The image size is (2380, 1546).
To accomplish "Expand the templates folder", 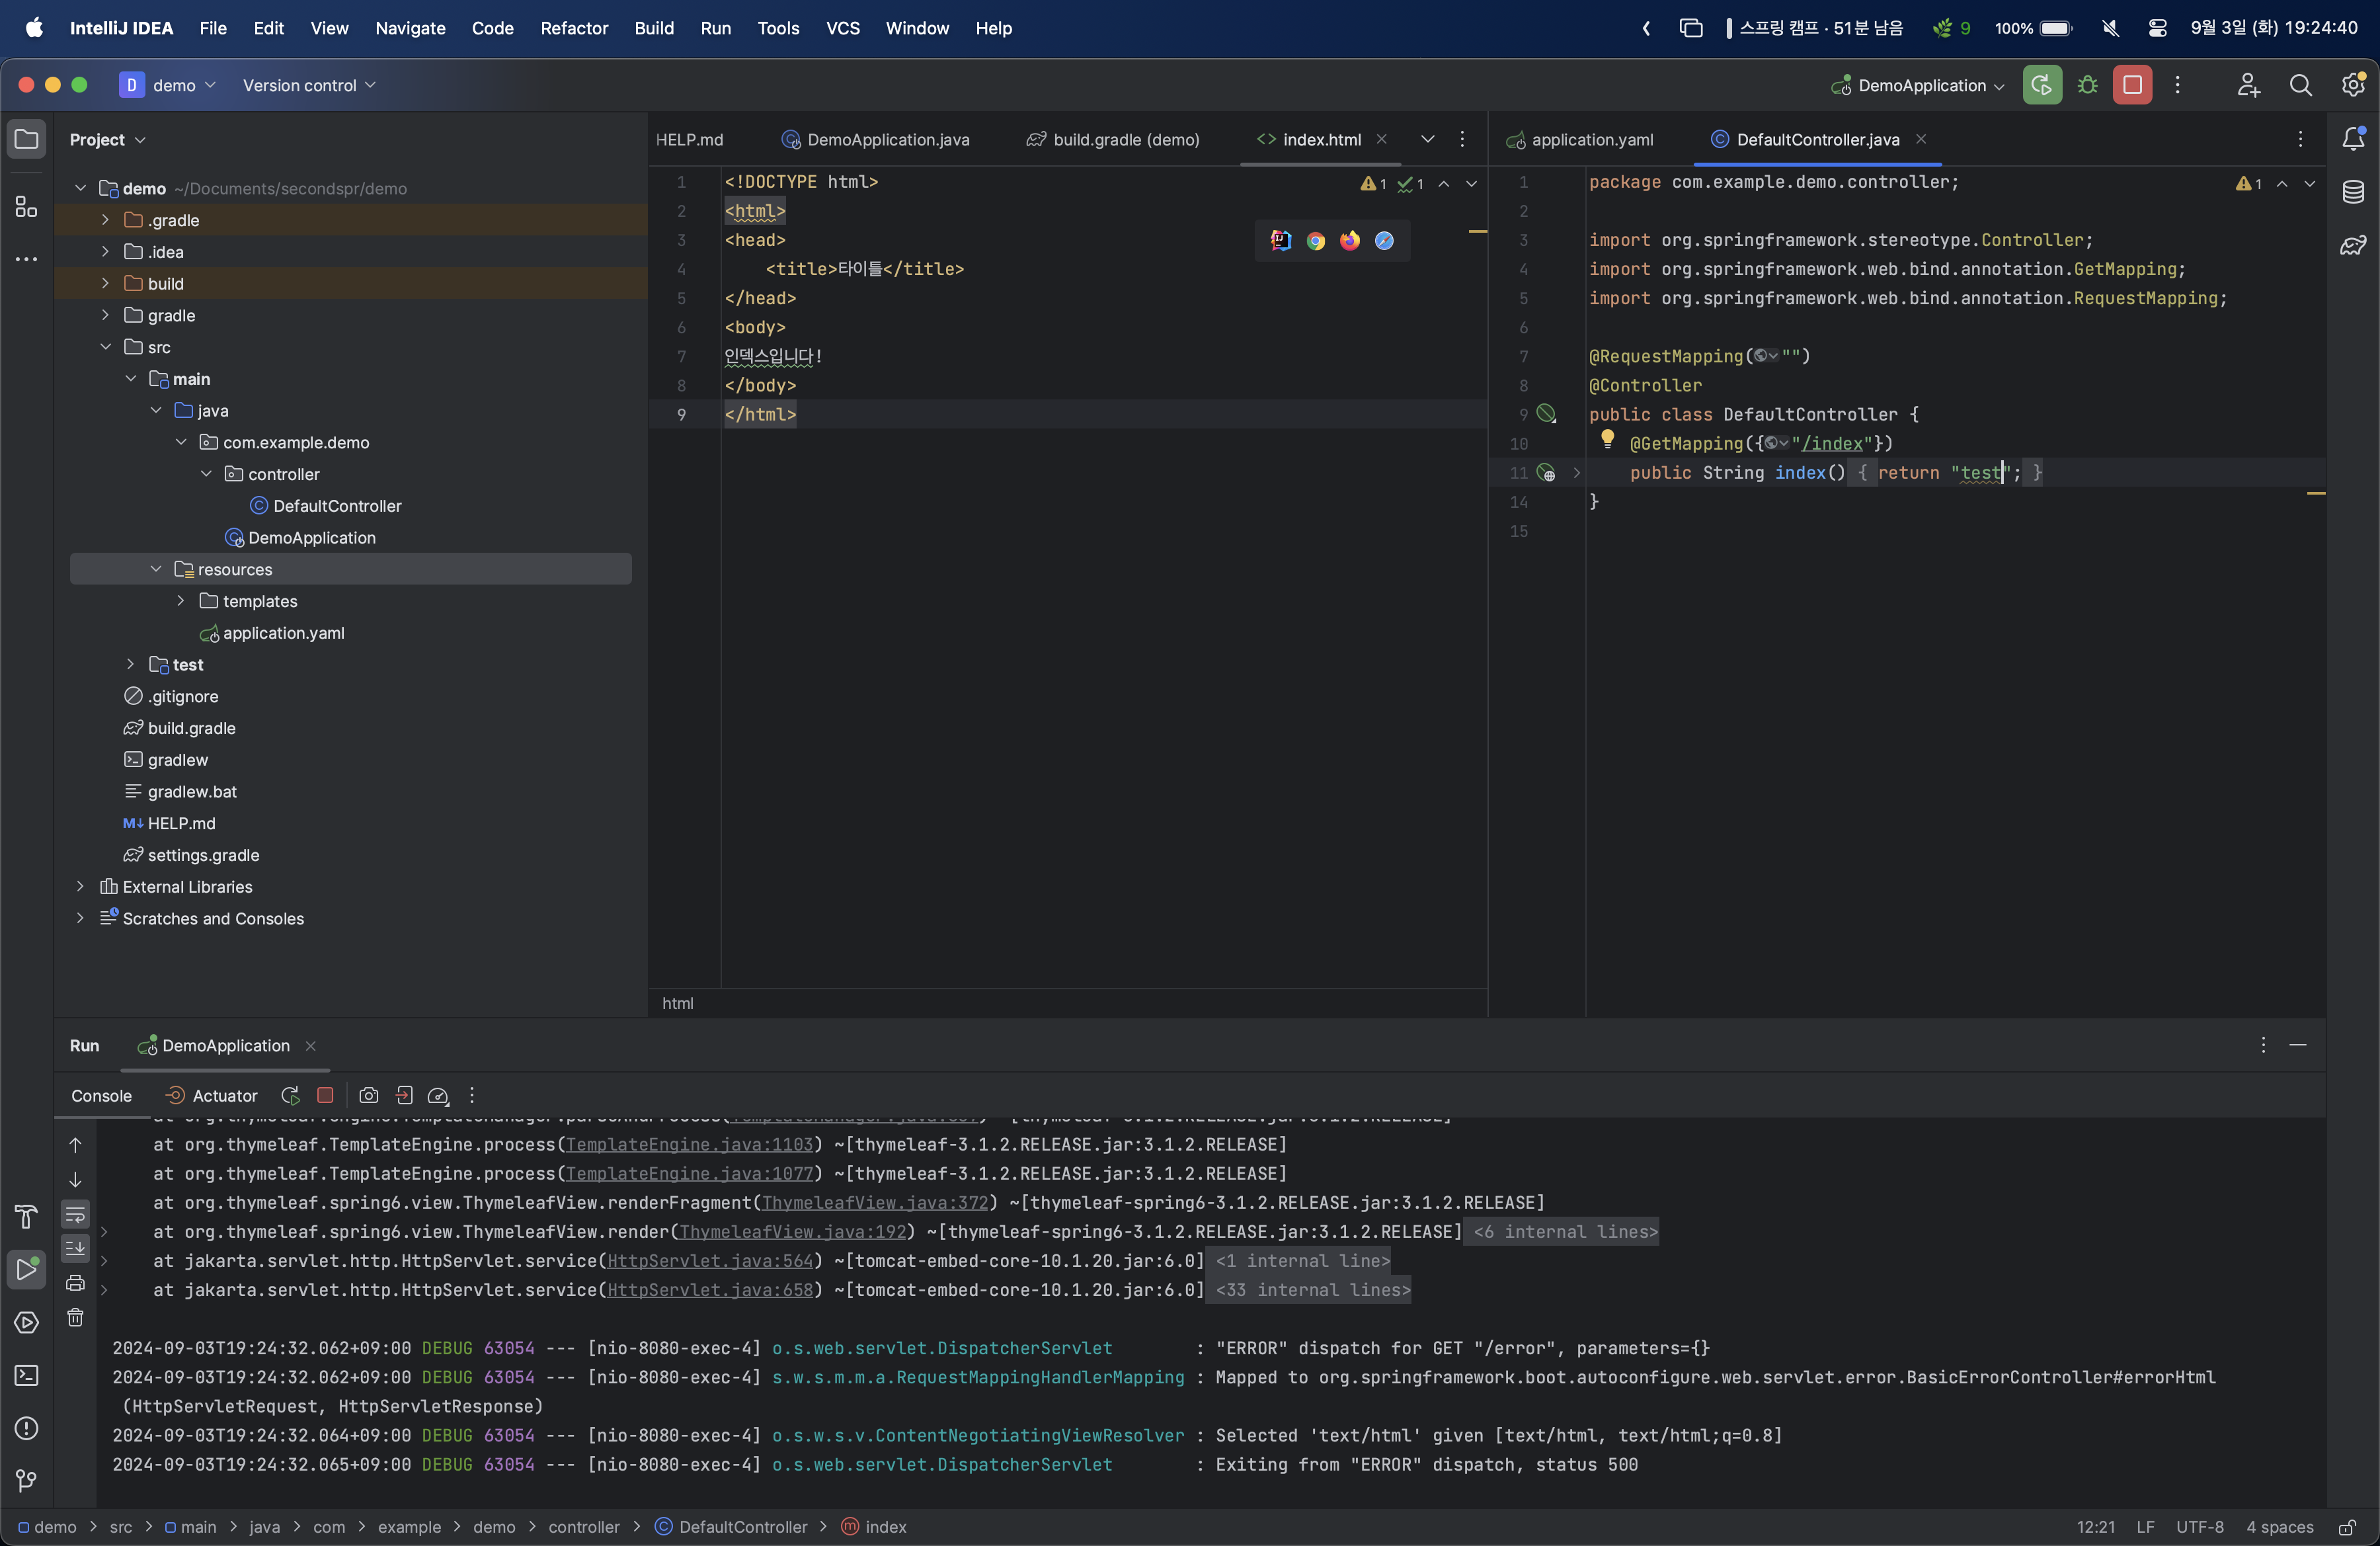I will pyautogui.click(x=181, y=601).
